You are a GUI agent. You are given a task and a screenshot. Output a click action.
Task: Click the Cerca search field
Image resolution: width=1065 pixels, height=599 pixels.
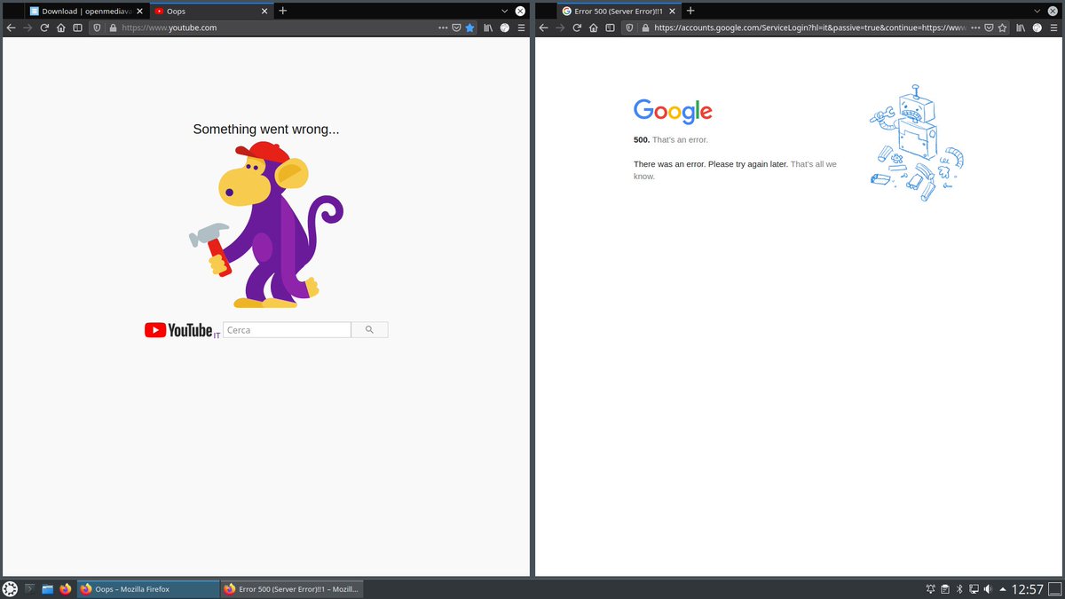(287, 330)
